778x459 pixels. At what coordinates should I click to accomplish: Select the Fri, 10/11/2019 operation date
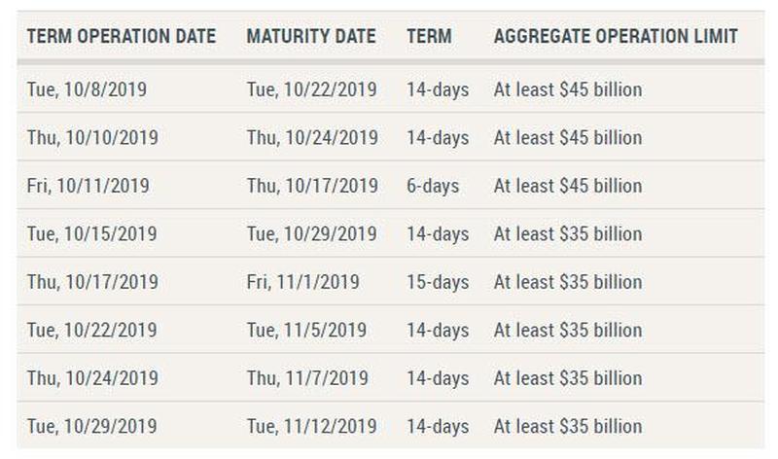(x=88, y=186)
